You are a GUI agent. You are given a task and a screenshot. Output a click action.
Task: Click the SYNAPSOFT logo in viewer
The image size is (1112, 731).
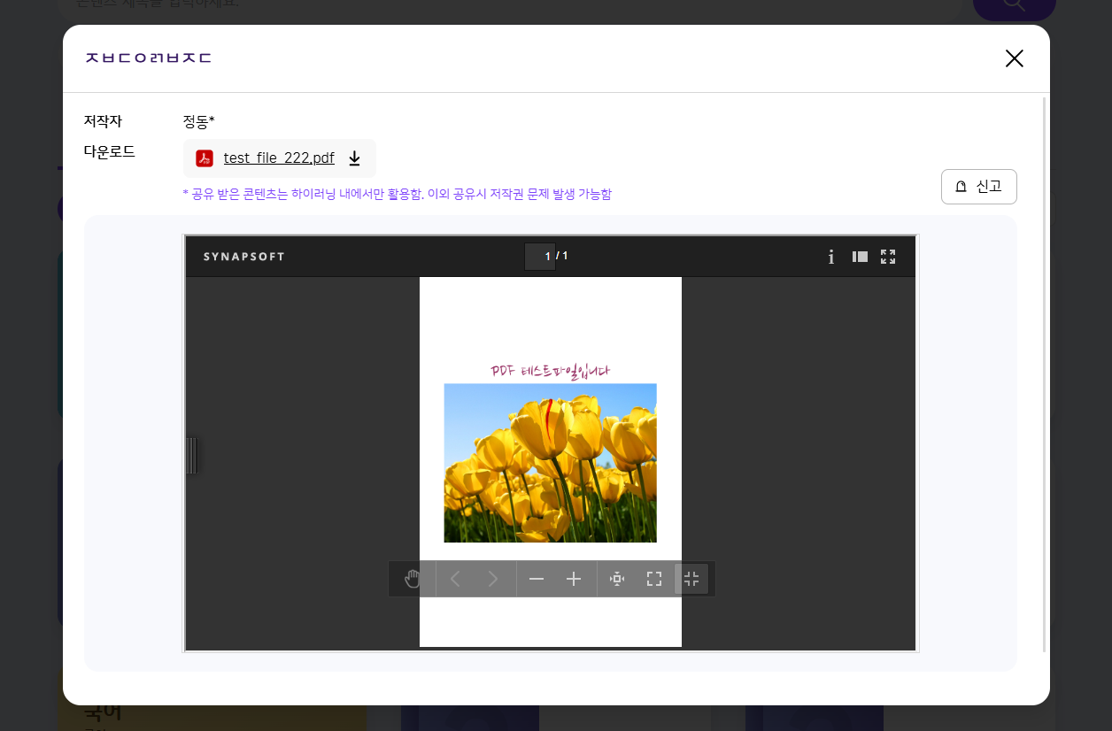pyautogui.click(x=244, y=257)
